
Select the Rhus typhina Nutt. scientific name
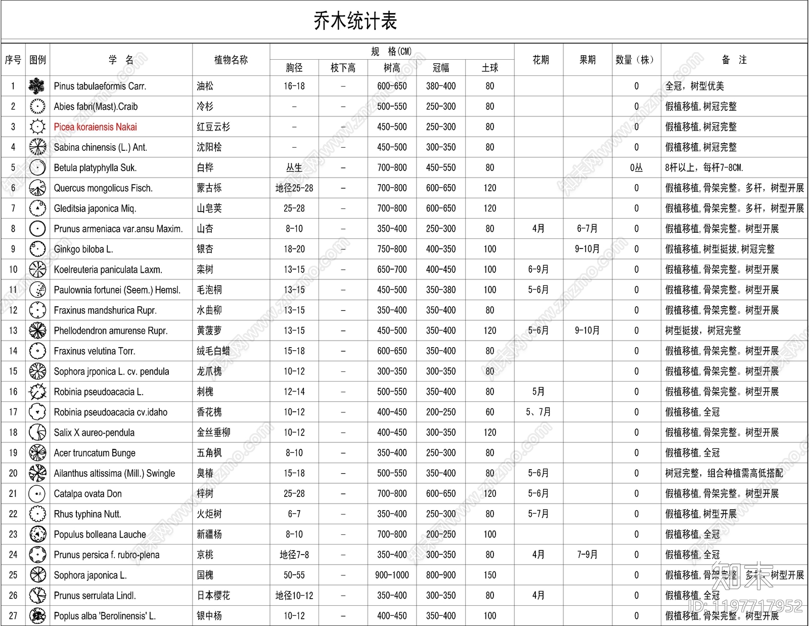[x=87, y=514]
